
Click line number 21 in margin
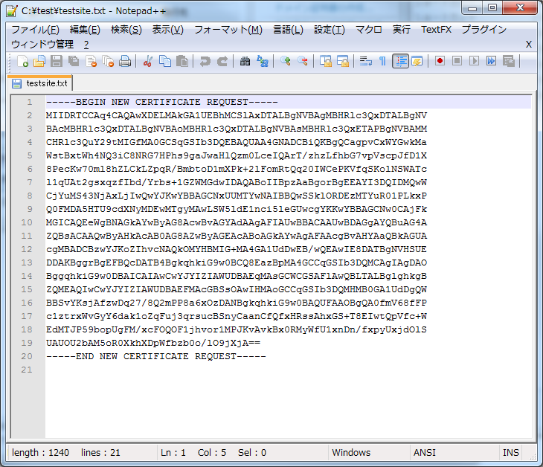pos(27,370)
